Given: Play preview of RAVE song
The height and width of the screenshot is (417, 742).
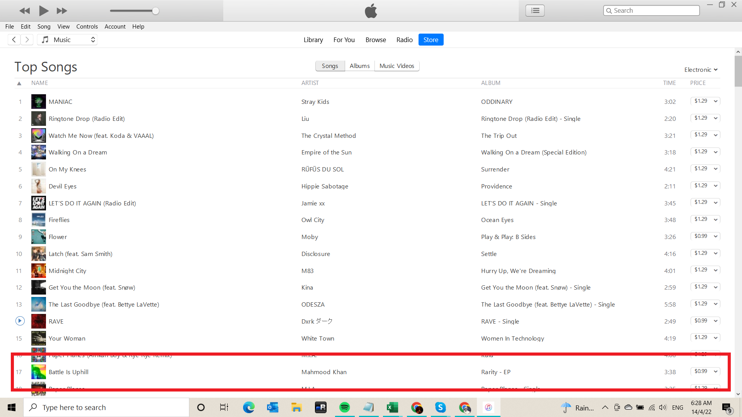Looking at the screenshot, I should [20, 321].
